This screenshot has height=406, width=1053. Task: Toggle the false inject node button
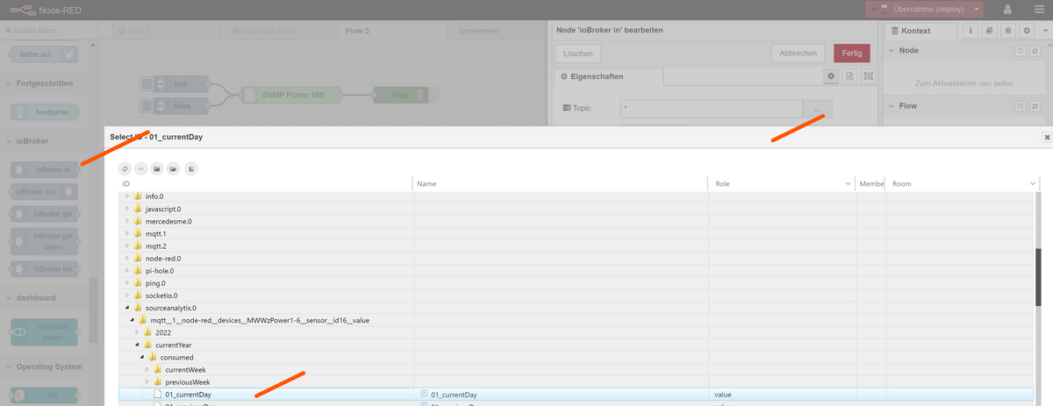click(x=147, y=105)
